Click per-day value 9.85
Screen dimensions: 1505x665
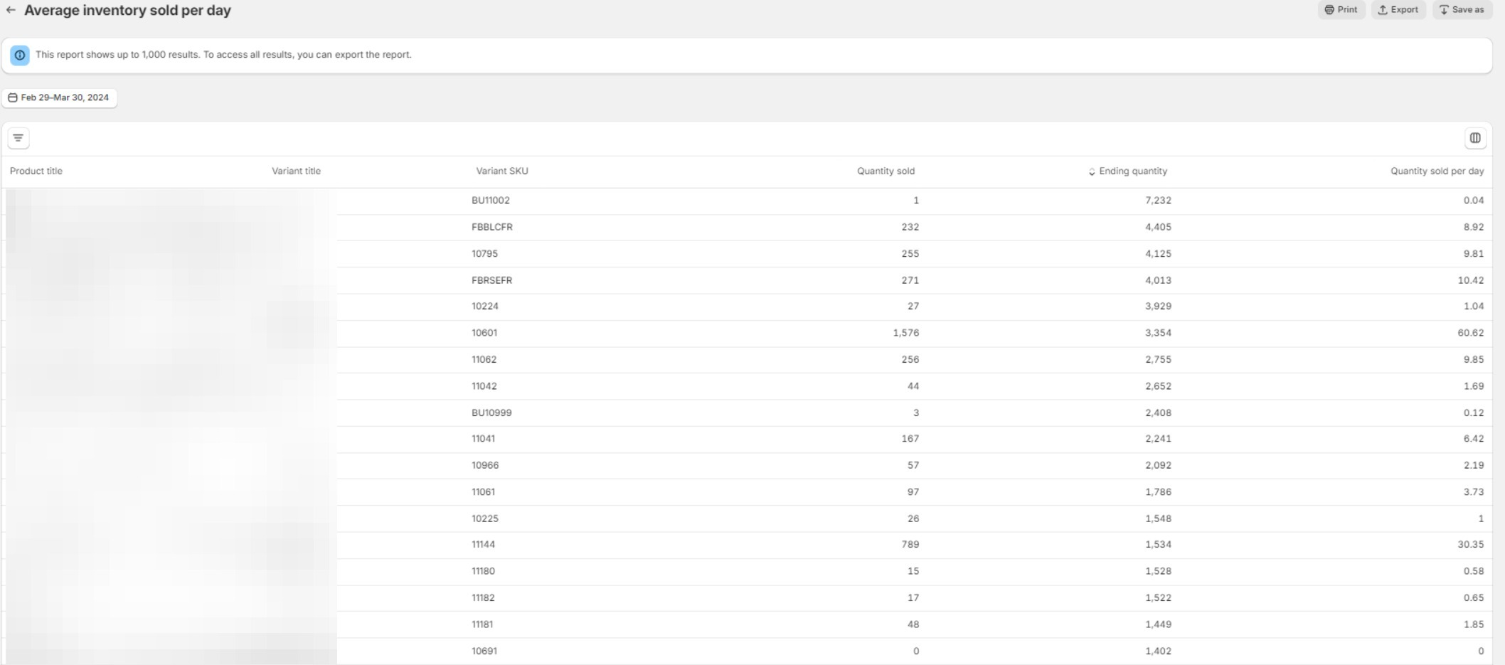point(1474,360)
